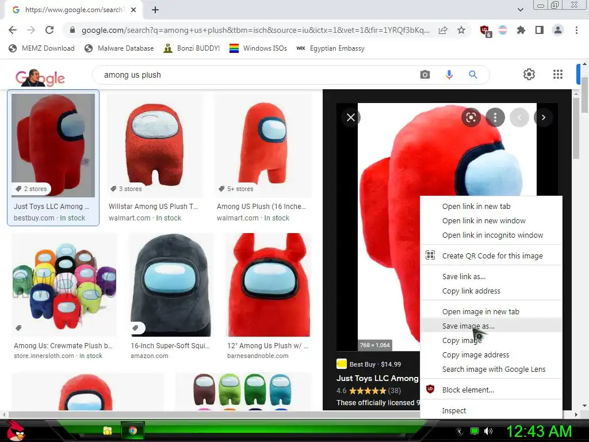Open the Malware Database bookmark
The height and width of the screenshot is (442, 589).
pos(120,48)
